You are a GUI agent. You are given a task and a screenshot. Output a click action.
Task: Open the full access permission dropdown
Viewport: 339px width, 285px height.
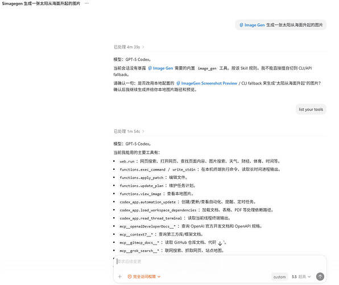click(x=144, y=276)
